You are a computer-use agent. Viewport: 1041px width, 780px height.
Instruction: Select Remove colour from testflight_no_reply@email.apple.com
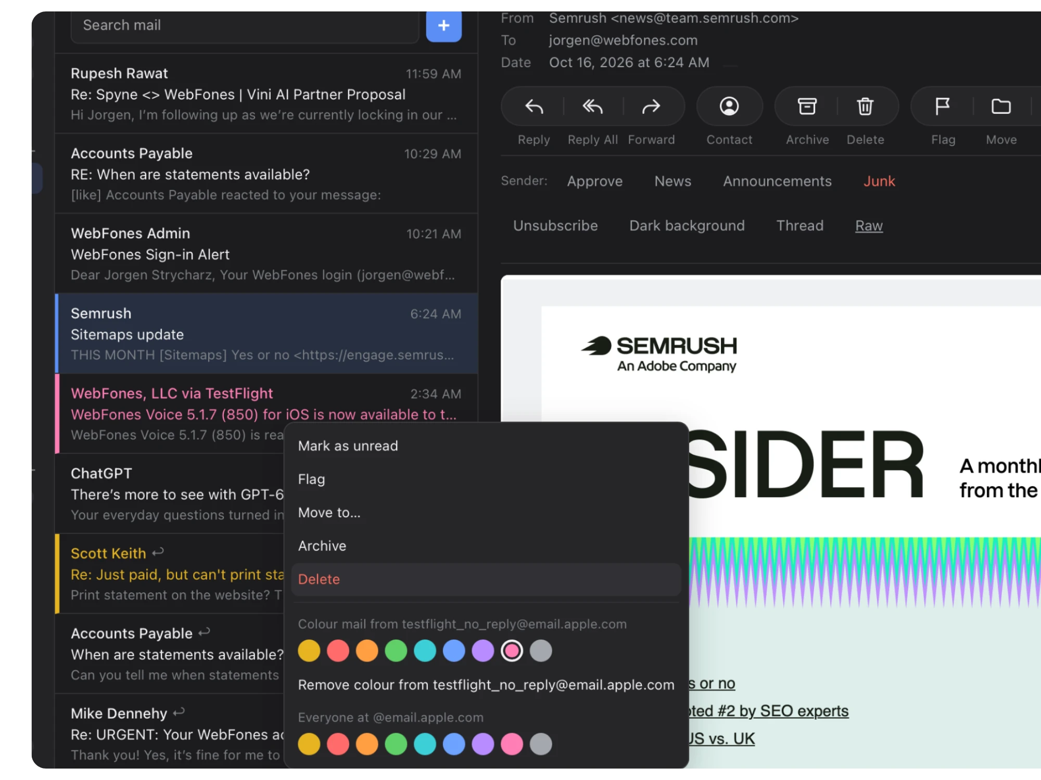click(x=486, y=685)
